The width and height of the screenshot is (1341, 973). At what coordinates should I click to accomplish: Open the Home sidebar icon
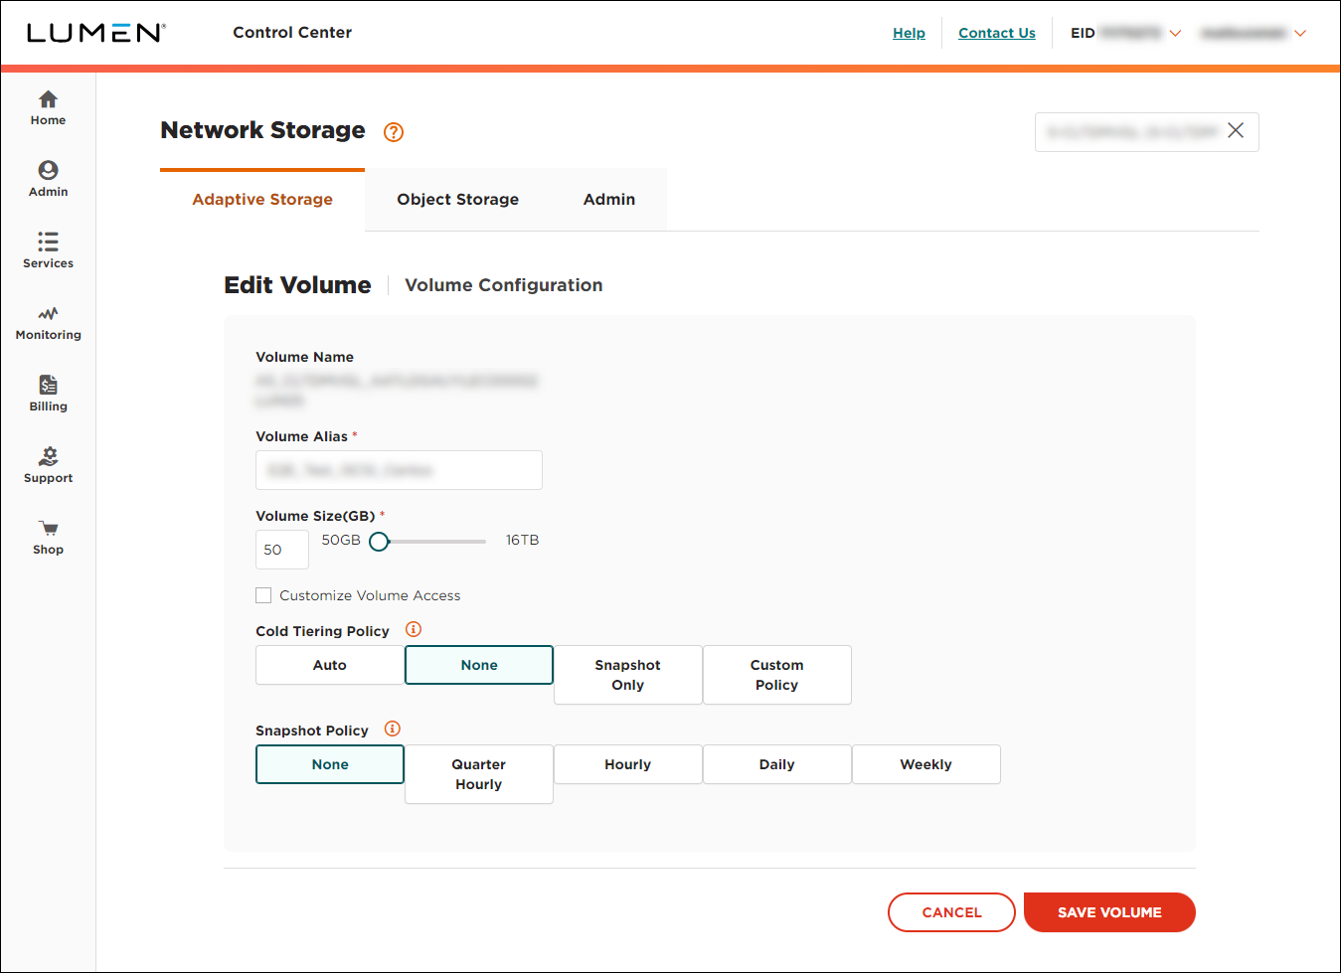click(48, 99)
